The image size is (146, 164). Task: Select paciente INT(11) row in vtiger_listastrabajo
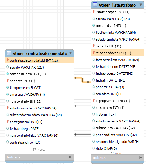[x=118, y=46]
